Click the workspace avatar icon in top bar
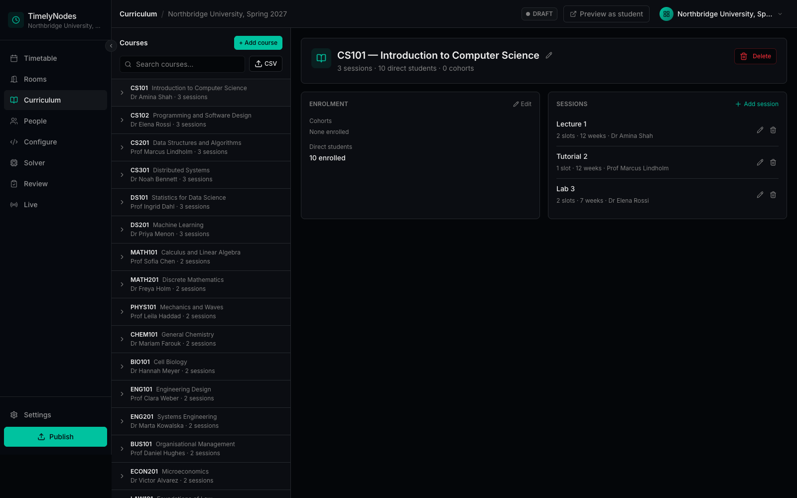This screenshot has width=797, height=498. coord(666,14)
